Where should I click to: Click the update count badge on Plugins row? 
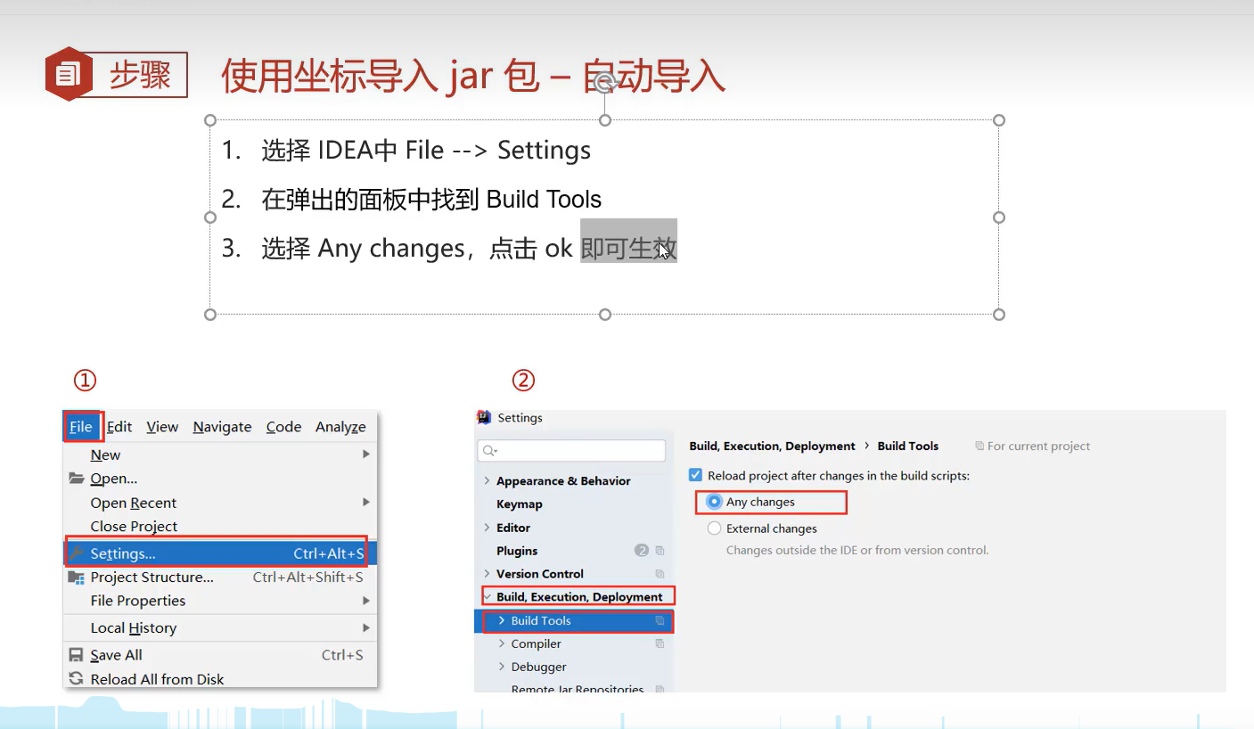[x=641, y=551]
